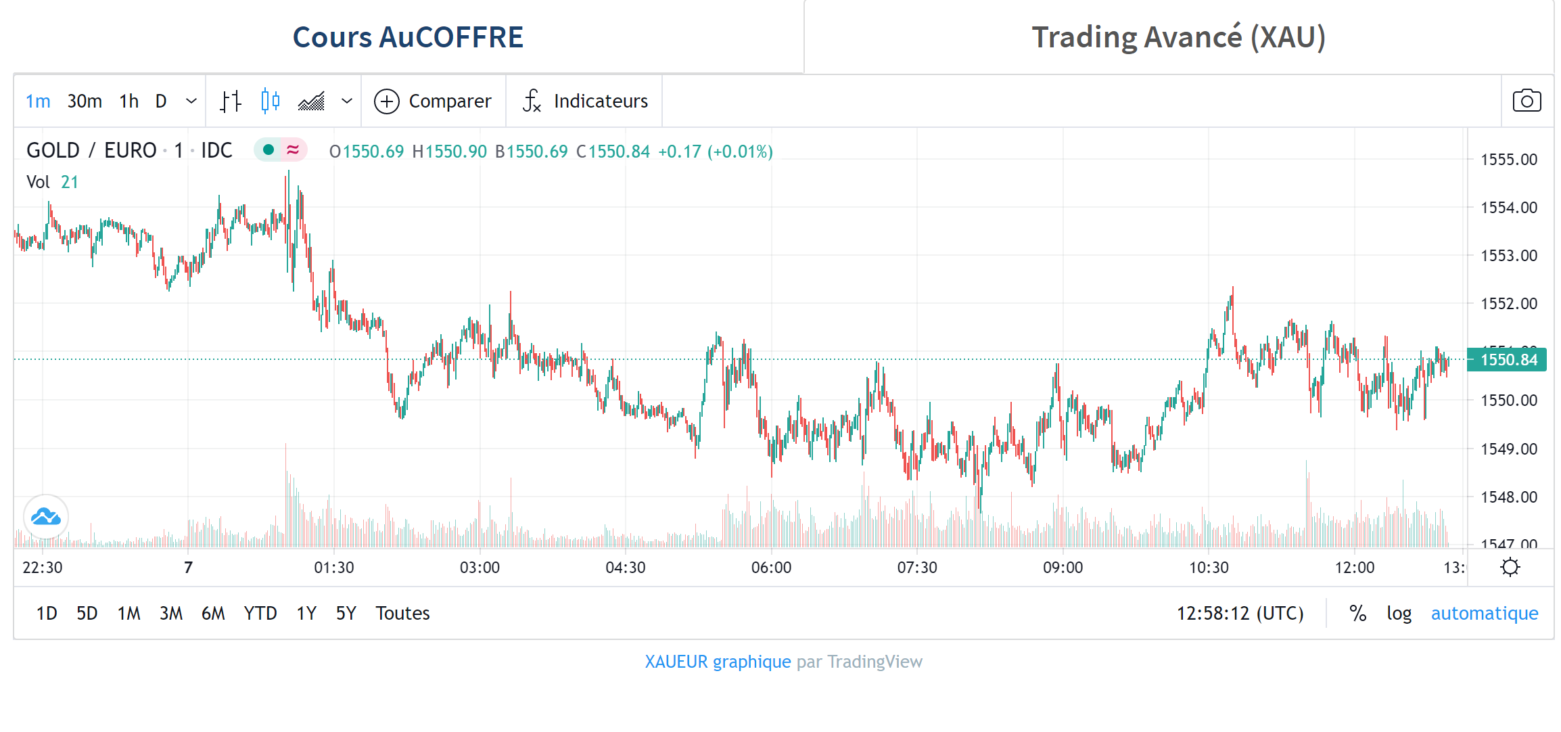This screenshot has width=1561, height=732.
Task: Expand the chart style dropdown arrow
Action: point(347,101)
